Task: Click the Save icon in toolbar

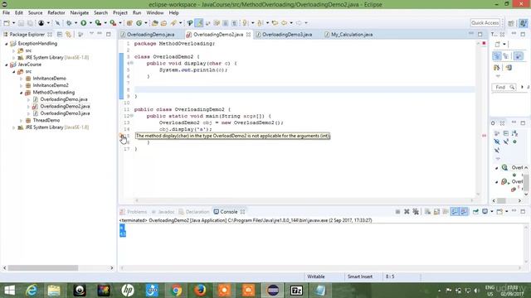Action: [21, 23]
